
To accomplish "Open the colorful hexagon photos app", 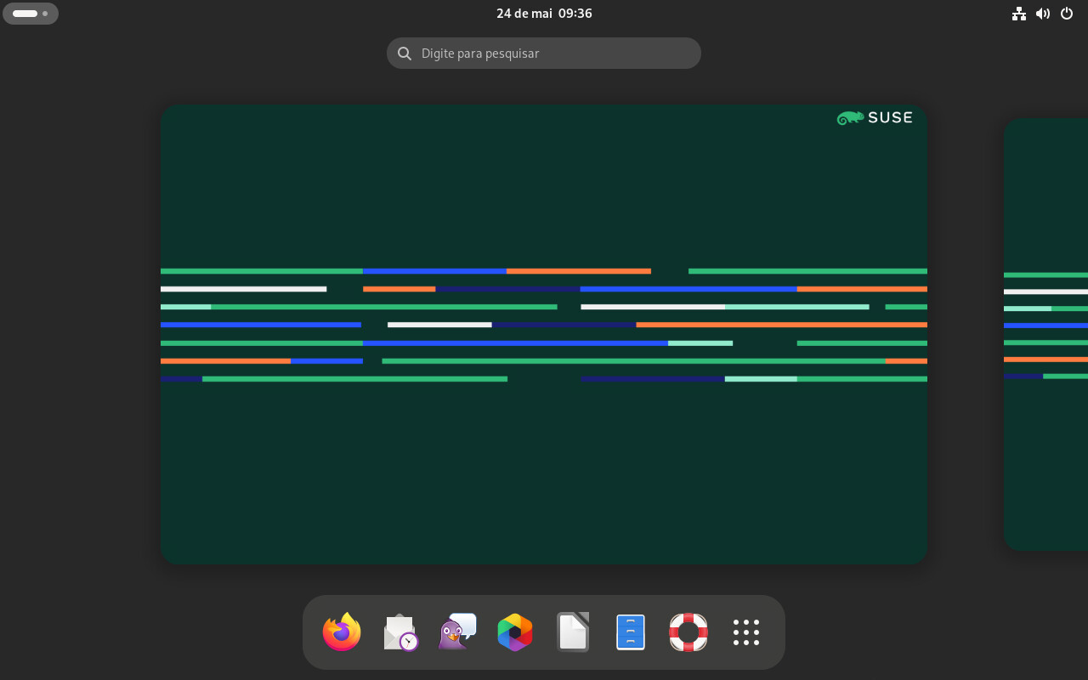I will (515, 632).
